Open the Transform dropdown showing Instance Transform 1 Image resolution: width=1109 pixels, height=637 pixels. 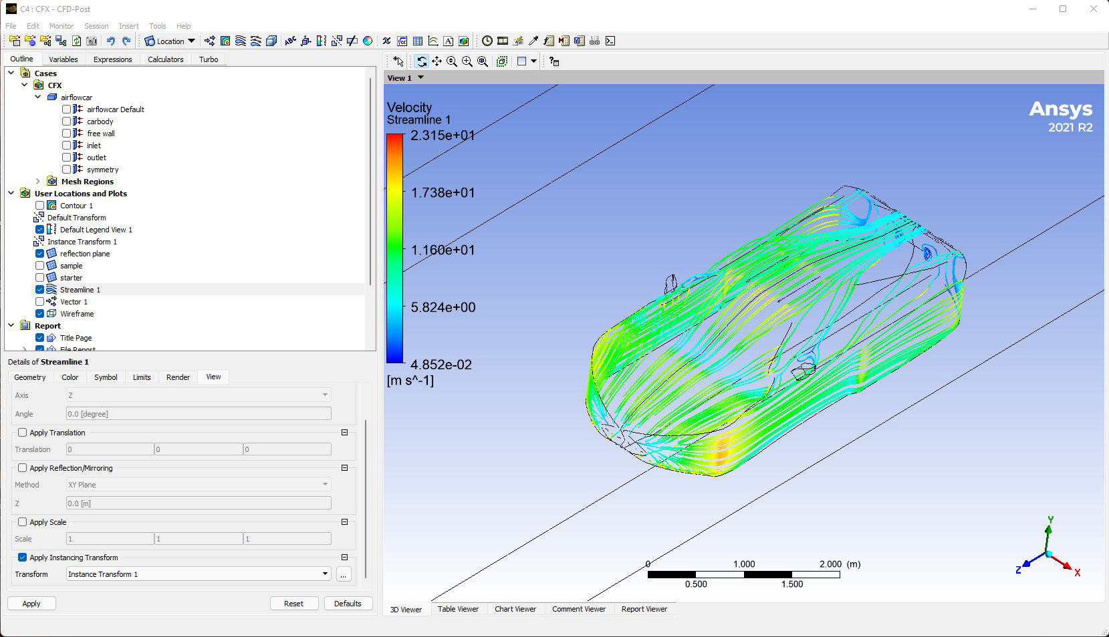[x=199, y=574]
